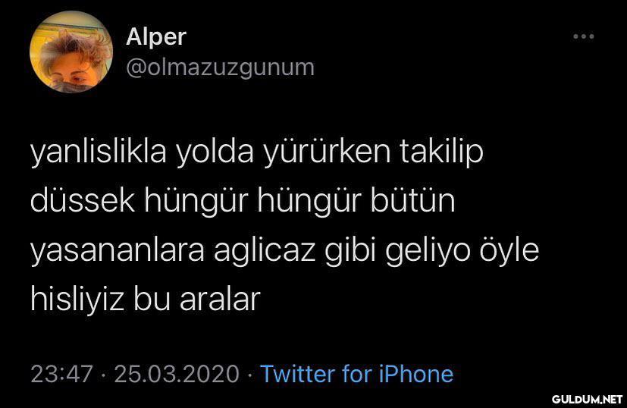Viewport: 627px width, 408px height.
Task: Click the 25.03.2020 date
Action: coord(177,374)
